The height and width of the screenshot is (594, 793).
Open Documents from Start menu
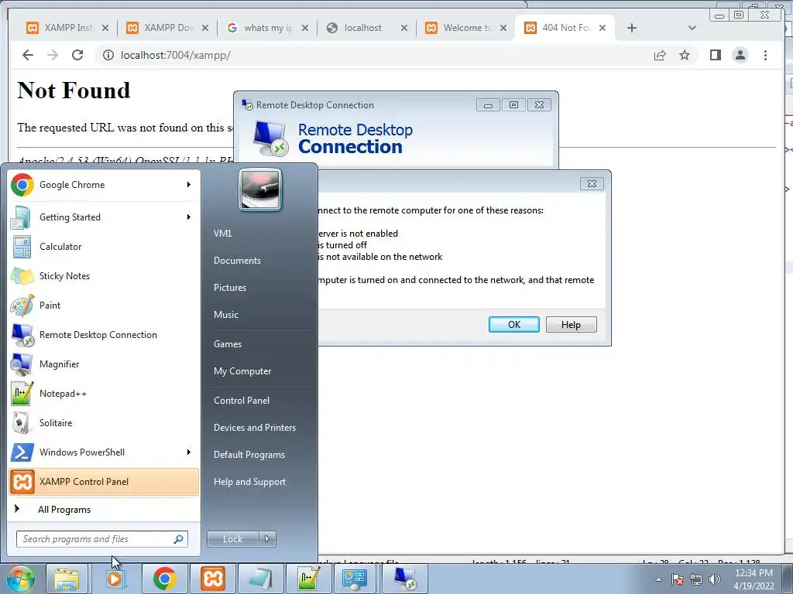tap(237, 261)
